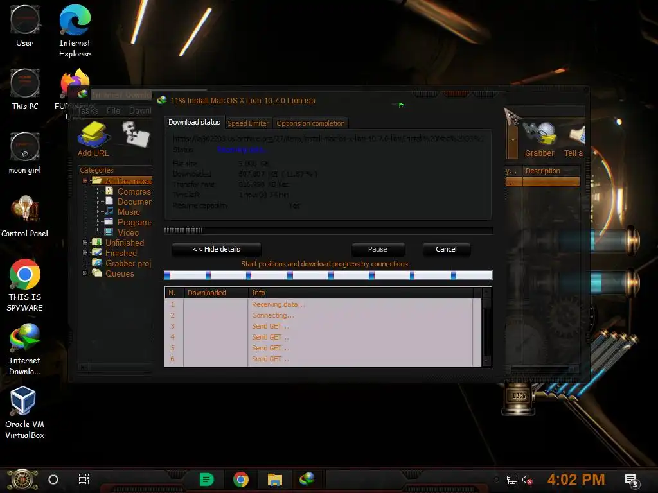The height and width of the screenshot is (493, 658).
Task: Click the puzzle-piece toolbar icon next to Add URL
Action: (x=135, y=134)
